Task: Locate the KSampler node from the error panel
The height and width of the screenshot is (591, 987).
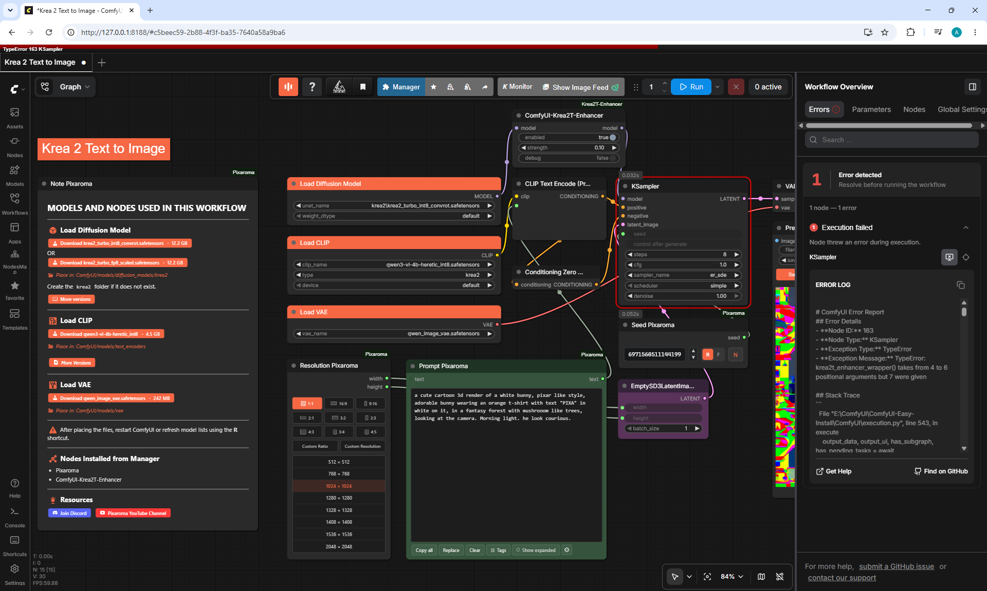Action: (966, 257)
